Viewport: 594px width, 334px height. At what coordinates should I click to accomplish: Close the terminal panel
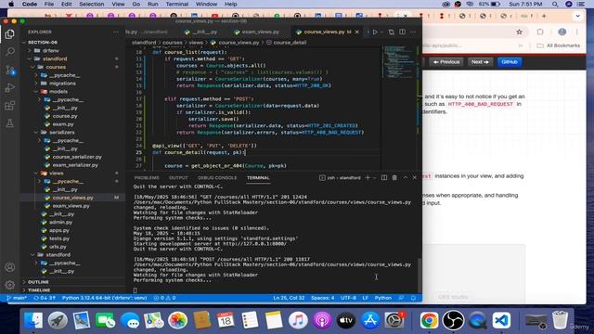(415, 177)
